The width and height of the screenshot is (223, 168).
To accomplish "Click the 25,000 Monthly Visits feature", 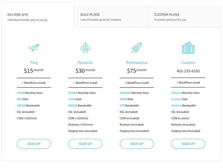I will click(82, 93).
